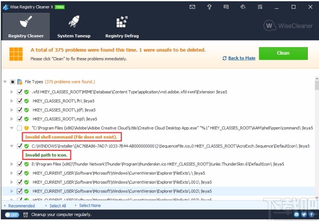Uncheck the .xfd HKEY_CLASSES_ROOT entry checkbox

pos(19,92)
